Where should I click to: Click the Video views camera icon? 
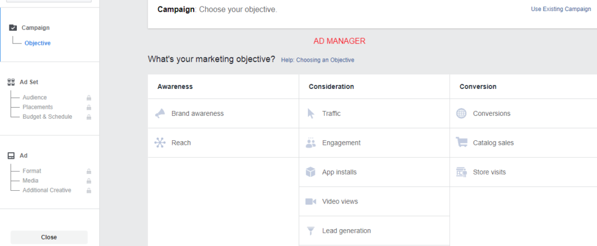point(311,201)
